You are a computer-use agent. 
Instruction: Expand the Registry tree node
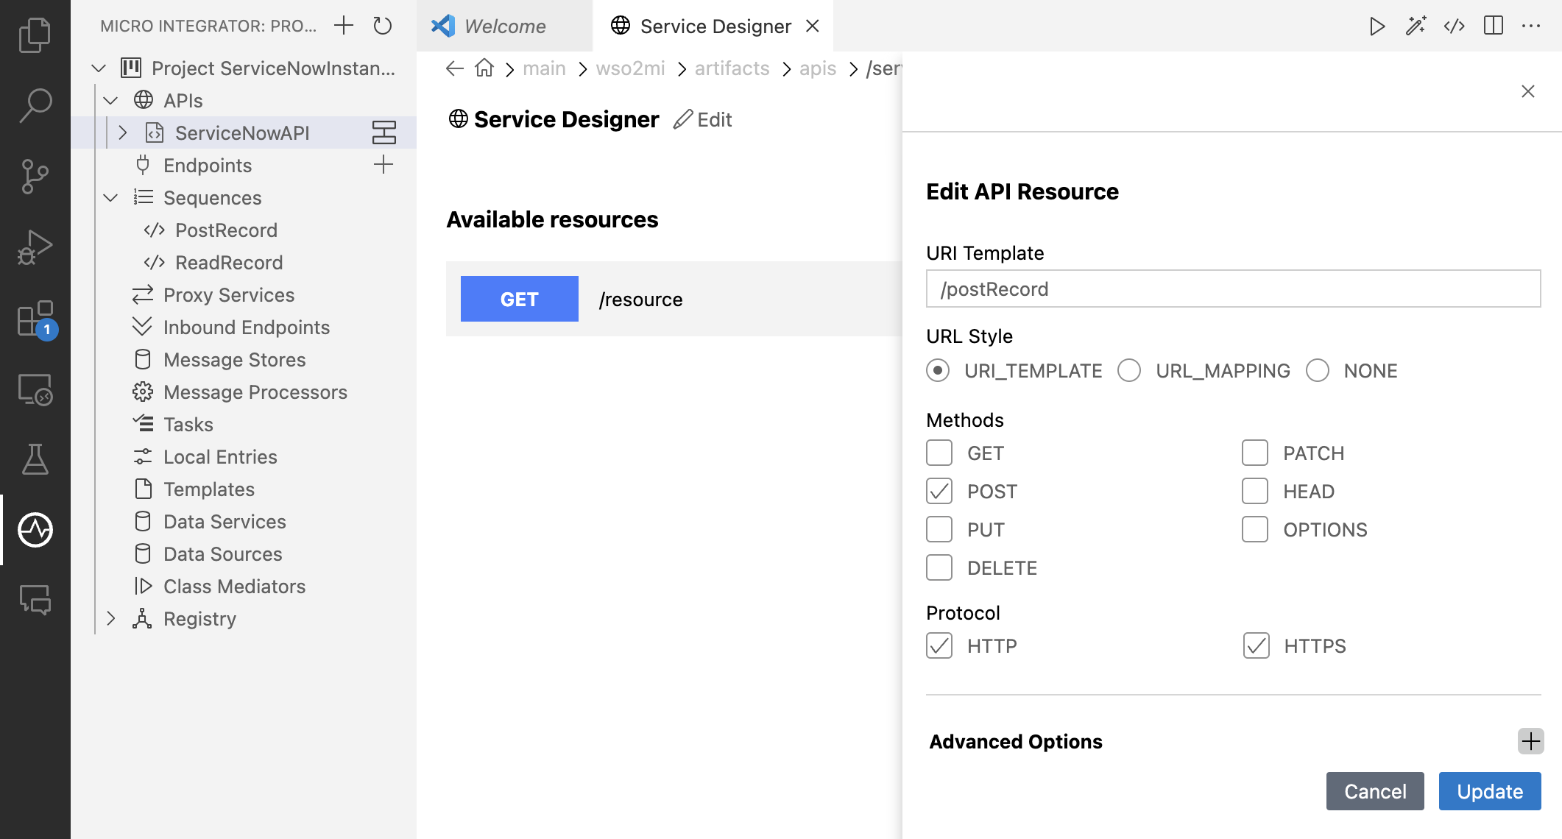[x=110, y=618]
